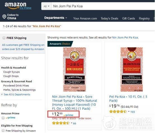The height and width of the screenshot is (133, 155).
Task: Check the Amazon Prime filter checkbox
Action: coord(3,118)
